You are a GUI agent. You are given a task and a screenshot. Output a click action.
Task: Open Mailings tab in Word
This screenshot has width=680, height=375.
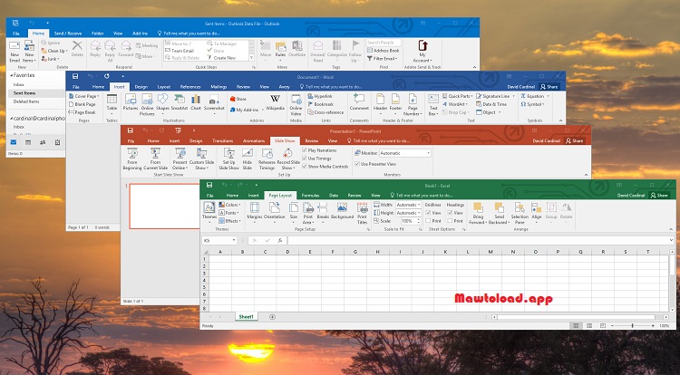(x=219, y=87)
